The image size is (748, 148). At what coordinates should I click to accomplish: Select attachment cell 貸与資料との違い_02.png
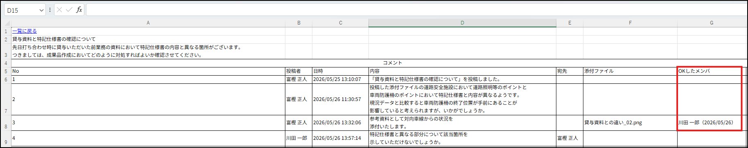(630, 123)
